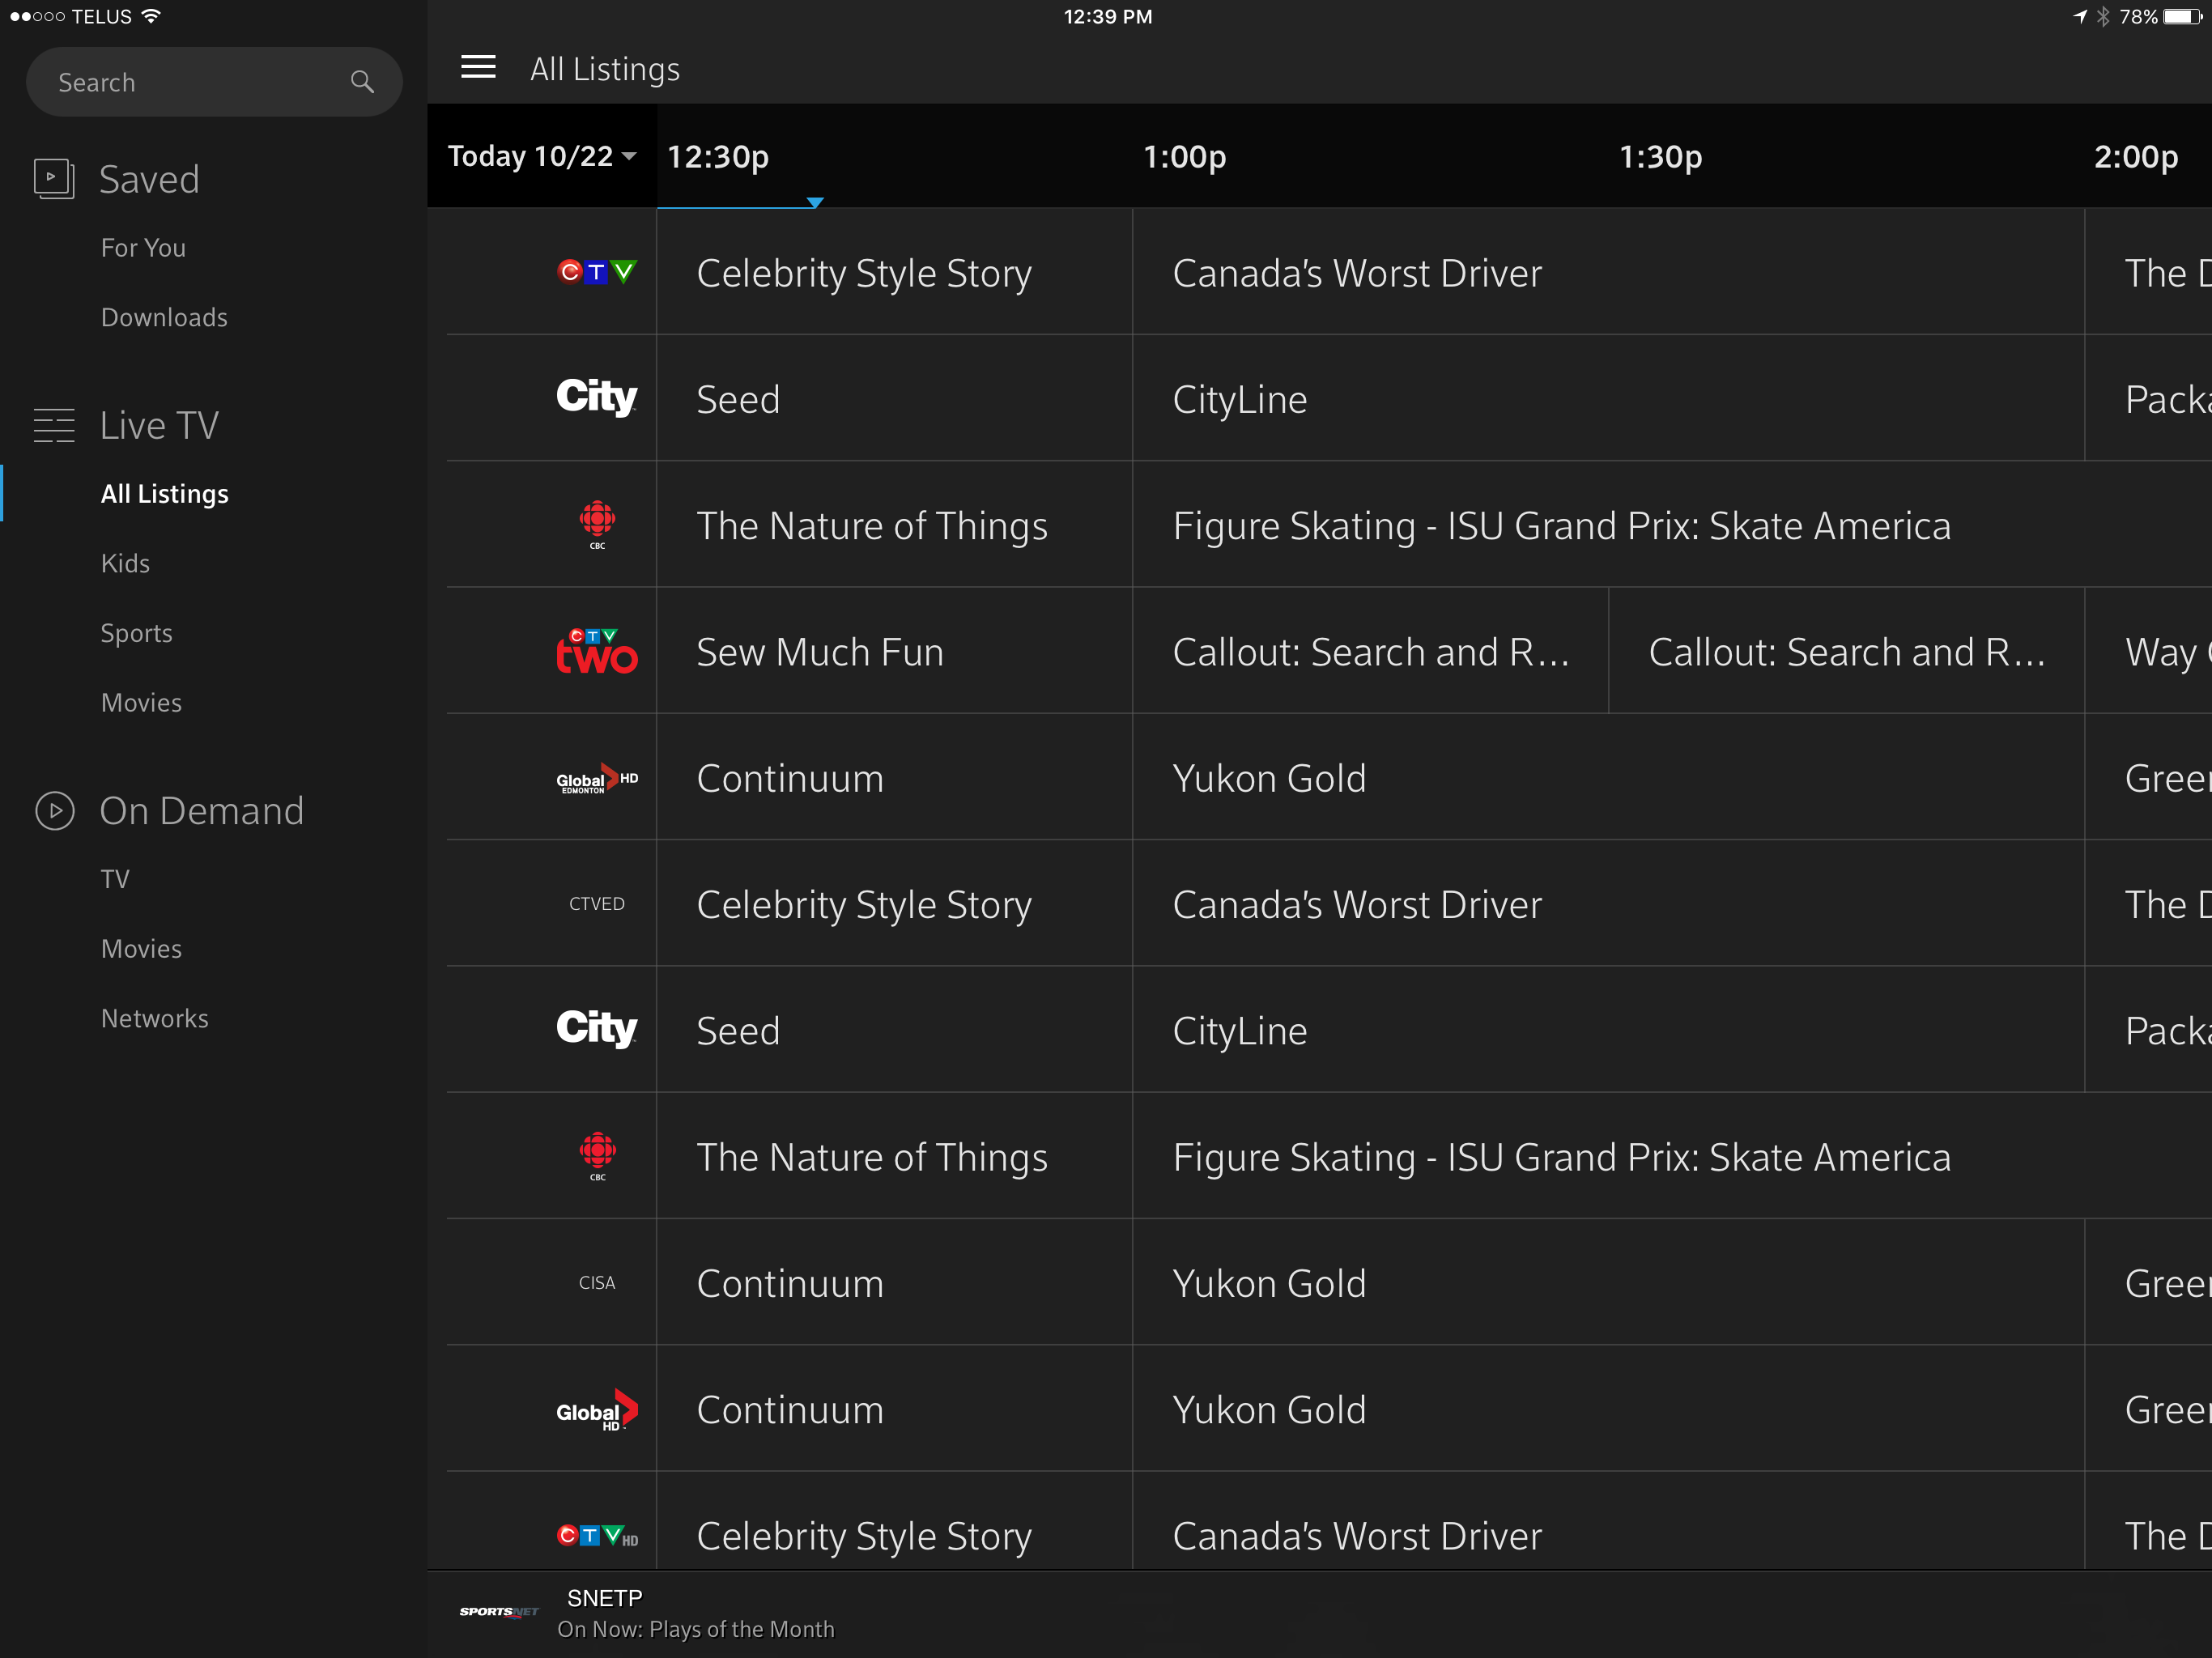This screenshot has height=1658, width=2212.
Task: Tap the 1:00p time header
Action: point(1184,156)
